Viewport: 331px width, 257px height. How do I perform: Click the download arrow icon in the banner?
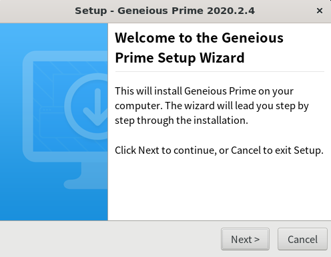click(96, 107)
